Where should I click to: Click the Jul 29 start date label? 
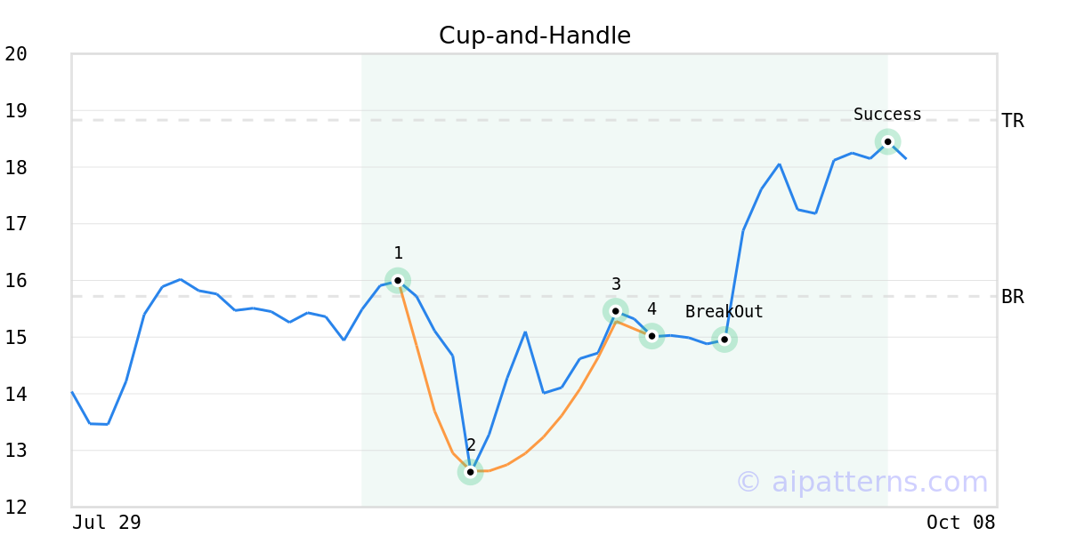(x=107, y=523)
